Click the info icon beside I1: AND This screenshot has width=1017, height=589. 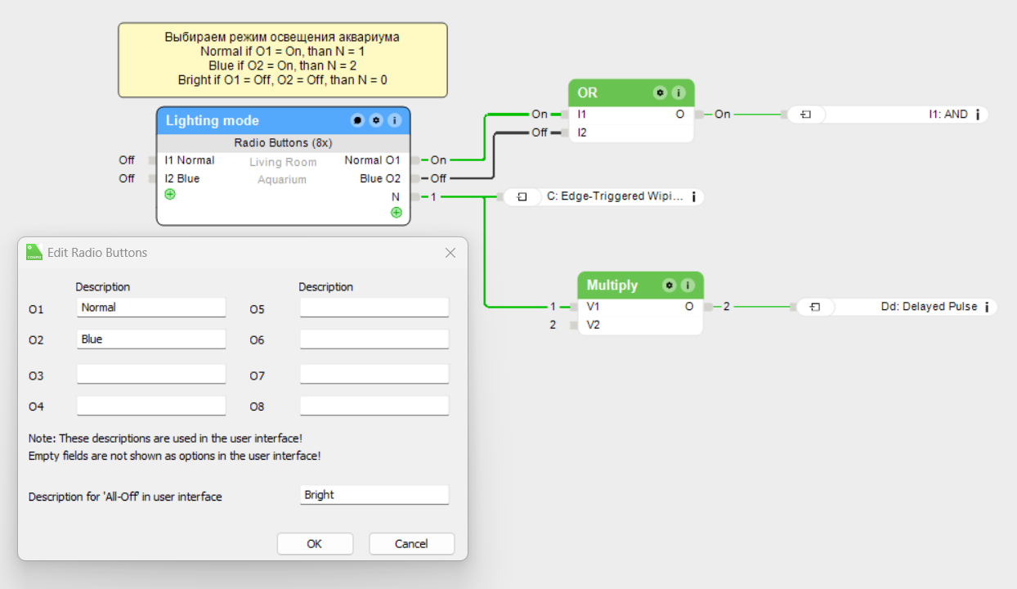click(978, 115)
